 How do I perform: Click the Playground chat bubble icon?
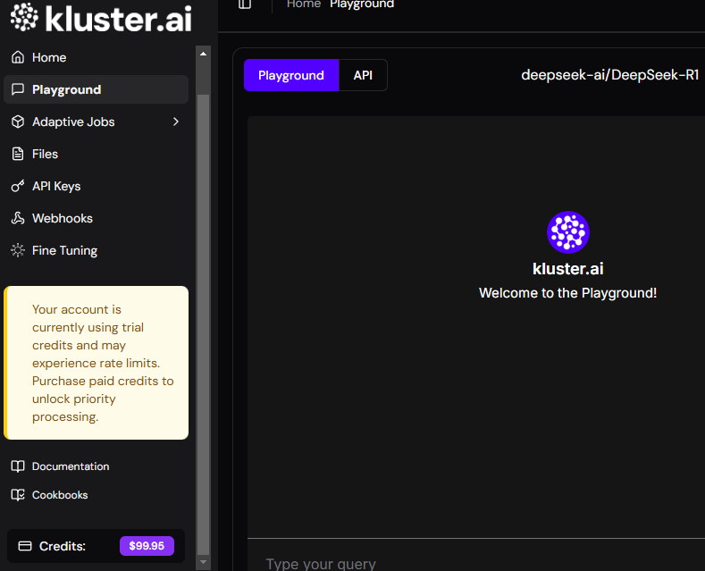pos(18,89)
